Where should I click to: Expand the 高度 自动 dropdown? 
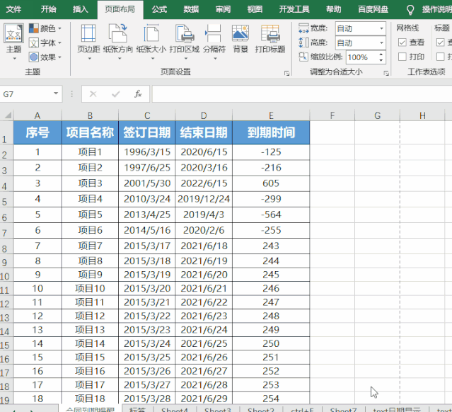click(381, 42)
